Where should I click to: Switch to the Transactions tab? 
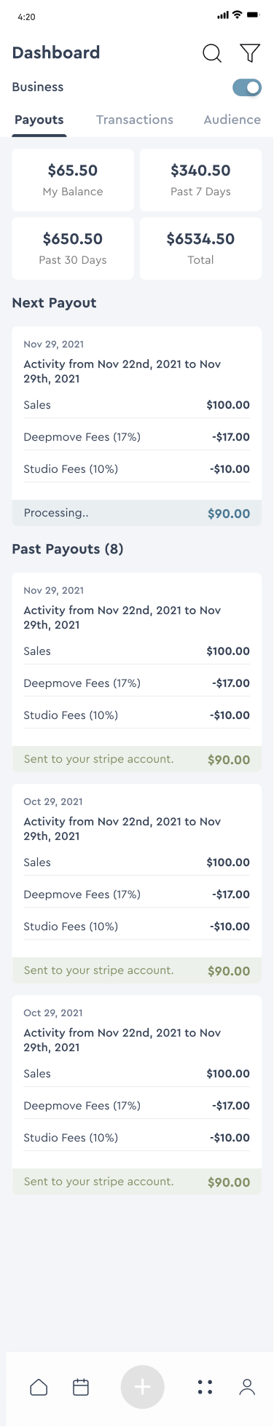[135, 119]
